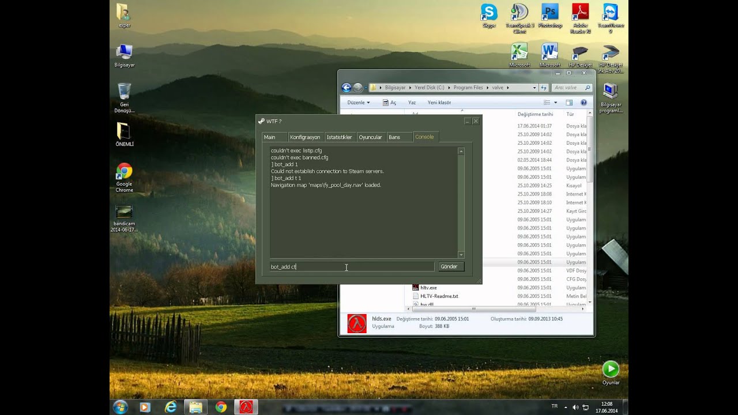
Task: Open the Oyuncular tab
Action: tap(371, 137)
